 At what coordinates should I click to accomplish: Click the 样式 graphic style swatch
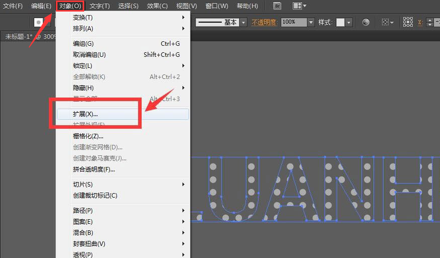(340, 22)
